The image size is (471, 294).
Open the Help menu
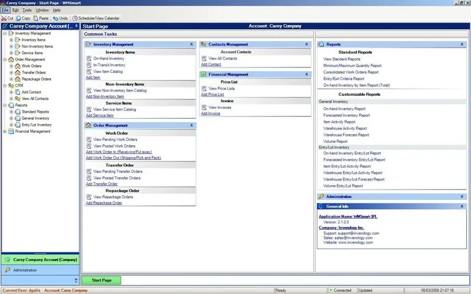pyautogui.click(x=57, y=10)
